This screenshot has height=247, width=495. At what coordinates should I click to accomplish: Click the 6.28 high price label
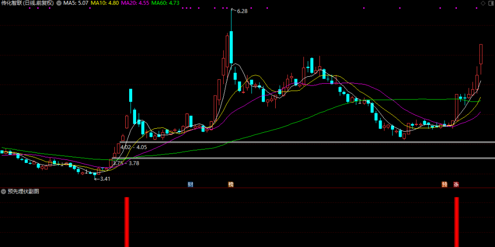pyautogui.click(x=242, y=11)
